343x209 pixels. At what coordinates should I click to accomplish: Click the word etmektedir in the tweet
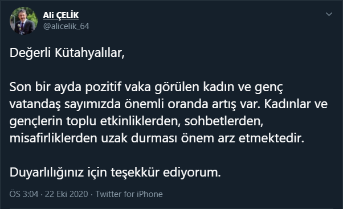tap(271, 138)
